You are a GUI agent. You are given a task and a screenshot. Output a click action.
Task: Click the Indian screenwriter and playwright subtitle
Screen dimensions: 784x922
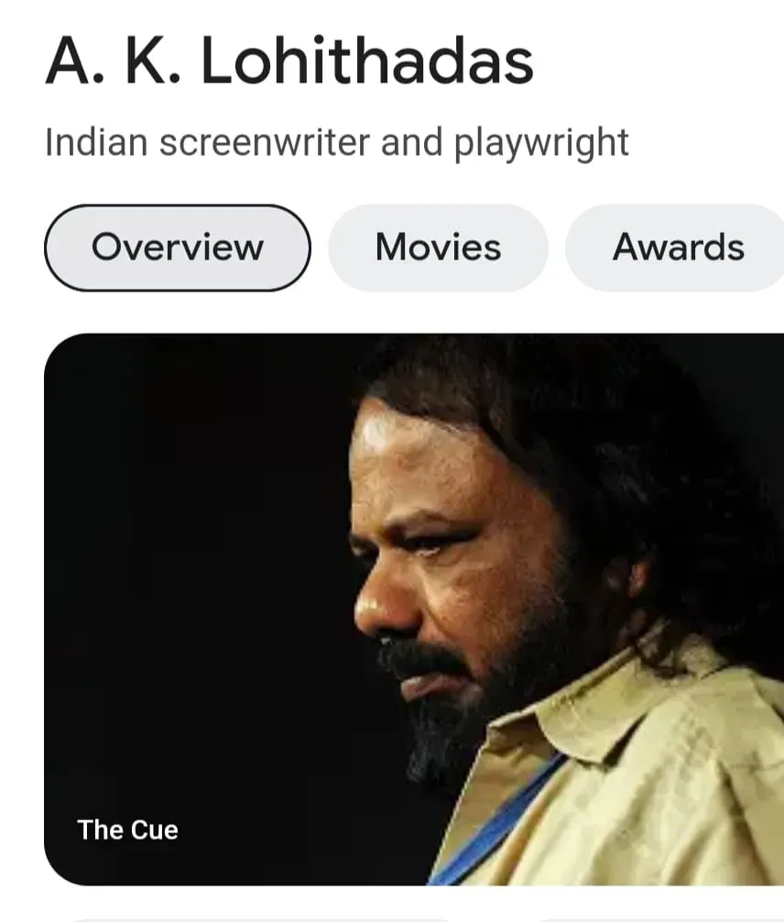[x=337, y=142]
